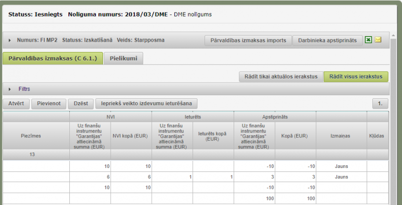Click the Apstiprināts group header

(275, 117)
